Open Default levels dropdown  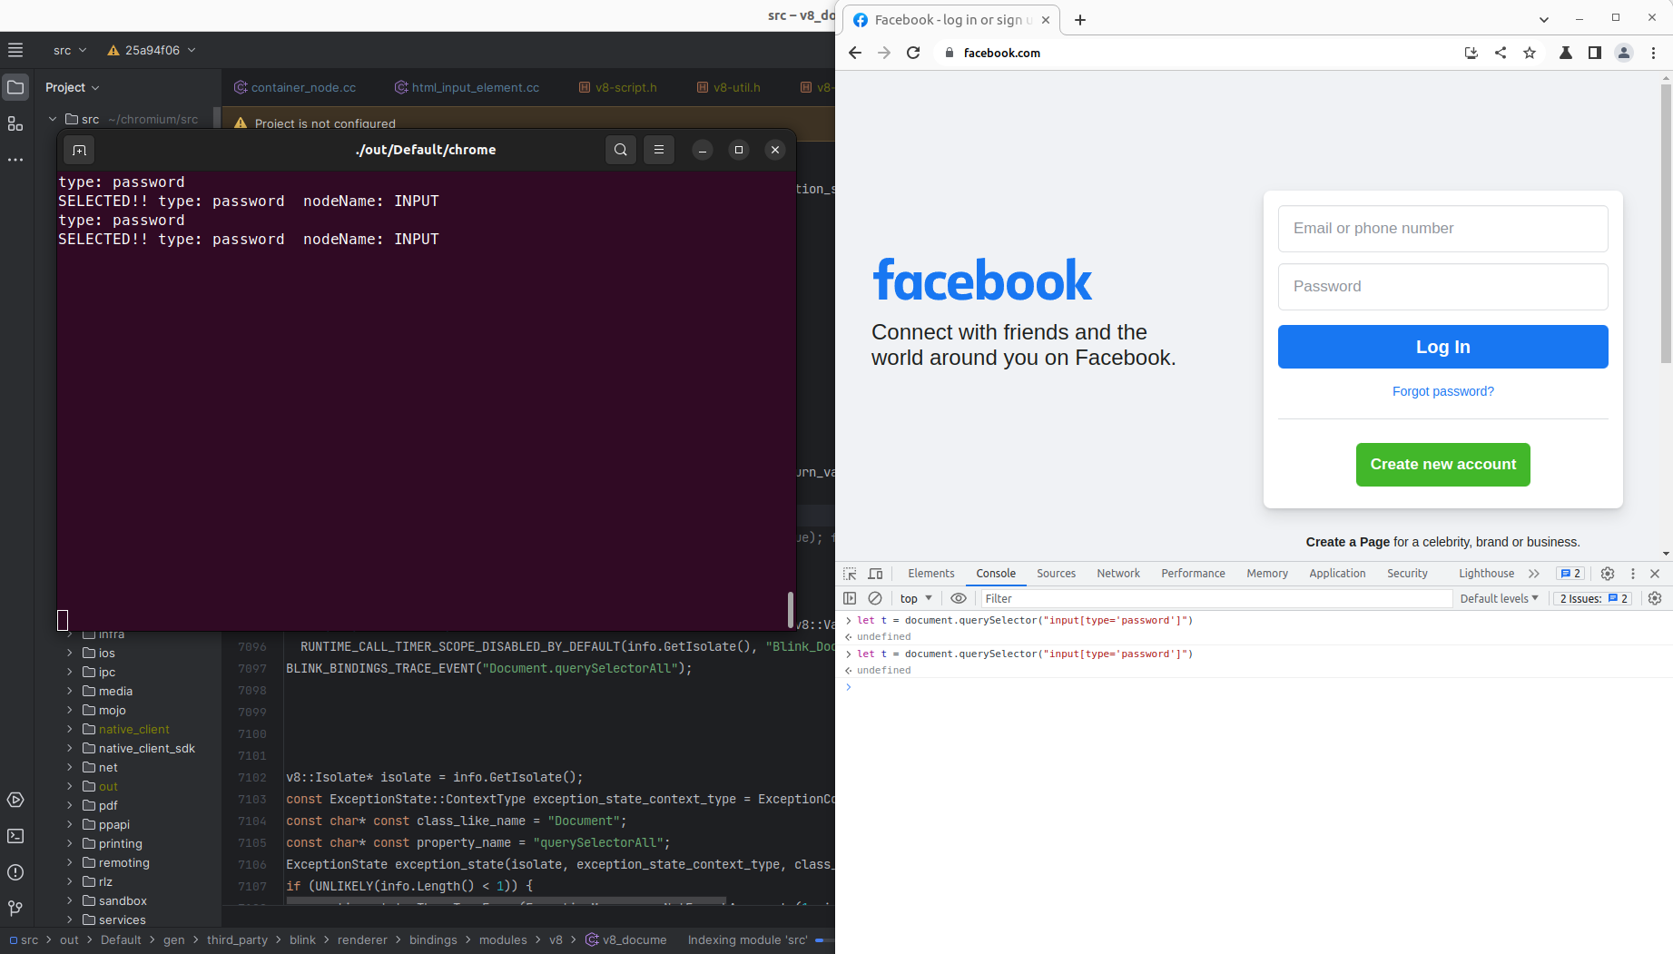[x=1500, y=598]
